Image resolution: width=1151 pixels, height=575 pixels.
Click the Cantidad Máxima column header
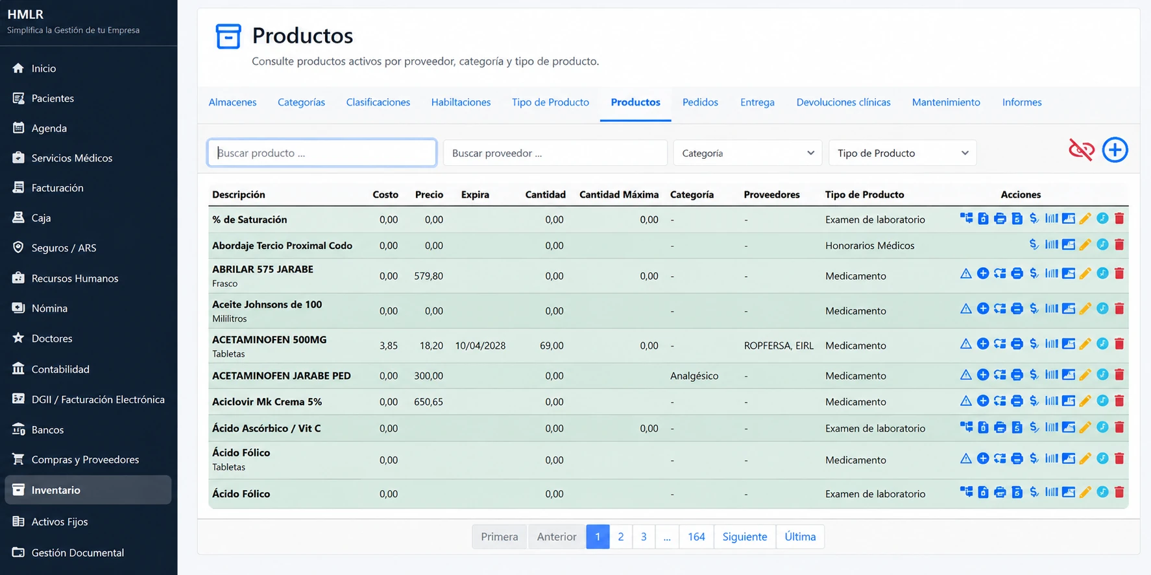click(619, 194)
